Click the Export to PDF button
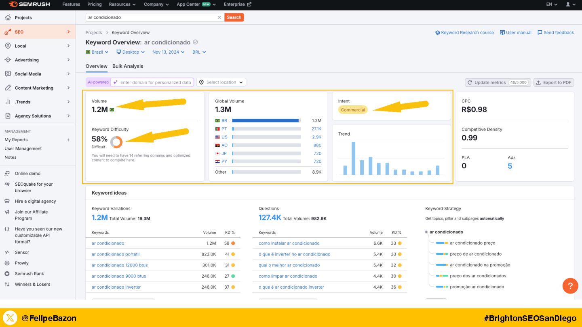 (x=554, y=82)
